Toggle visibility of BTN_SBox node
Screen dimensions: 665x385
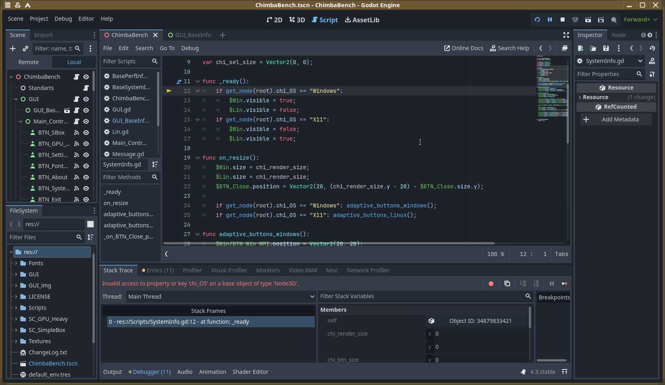[86, 133]
